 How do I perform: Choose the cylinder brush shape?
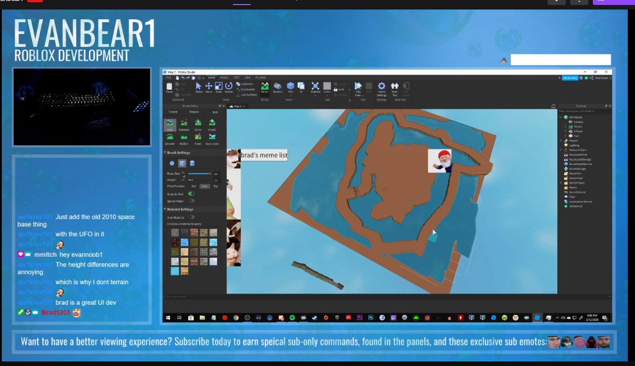click(192, 164)
